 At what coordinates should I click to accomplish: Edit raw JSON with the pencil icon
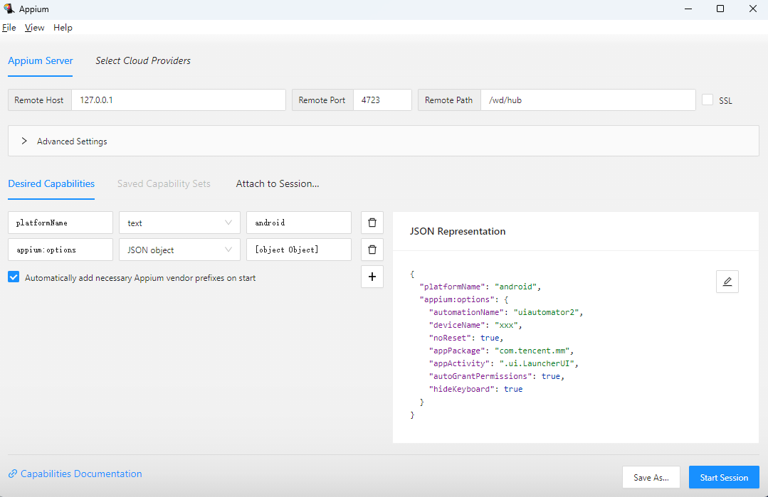pyautogui.click(x=727, y=282)
